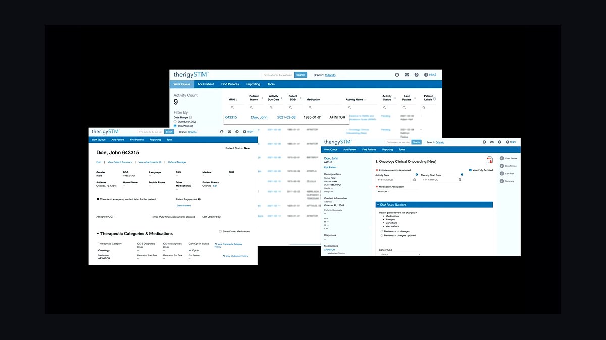Open help question-mark icon in Work Queue window
The height and width of the screenshot is (340, 606).
pos(416,75)
